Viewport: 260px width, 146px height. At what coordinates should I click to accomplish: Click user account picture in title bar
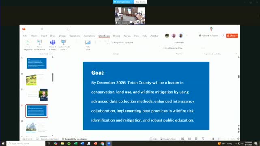211,29
